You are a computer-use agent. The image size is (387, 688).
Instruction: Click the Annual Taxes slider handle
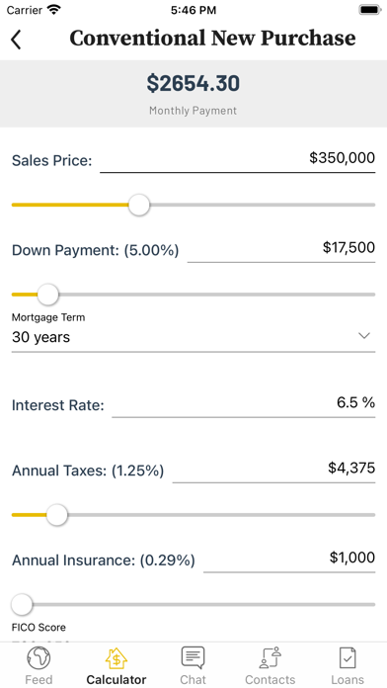point(57,515)
